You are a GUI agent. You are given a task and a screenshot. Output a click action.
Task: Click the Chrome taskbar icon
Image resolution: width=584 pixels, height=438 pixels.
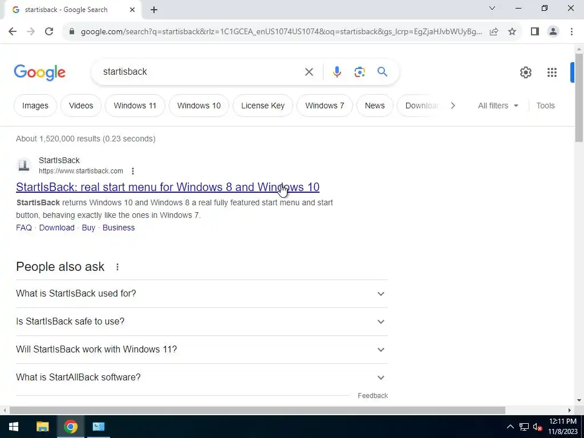[70, 427]
